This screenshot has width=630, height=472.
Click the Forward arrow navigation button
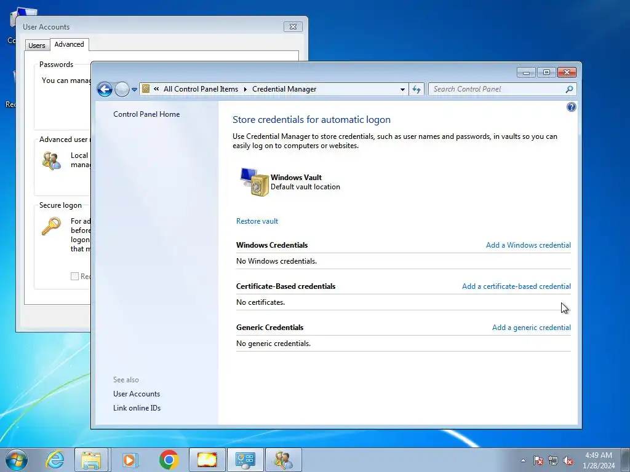click(x=122, y=89)
